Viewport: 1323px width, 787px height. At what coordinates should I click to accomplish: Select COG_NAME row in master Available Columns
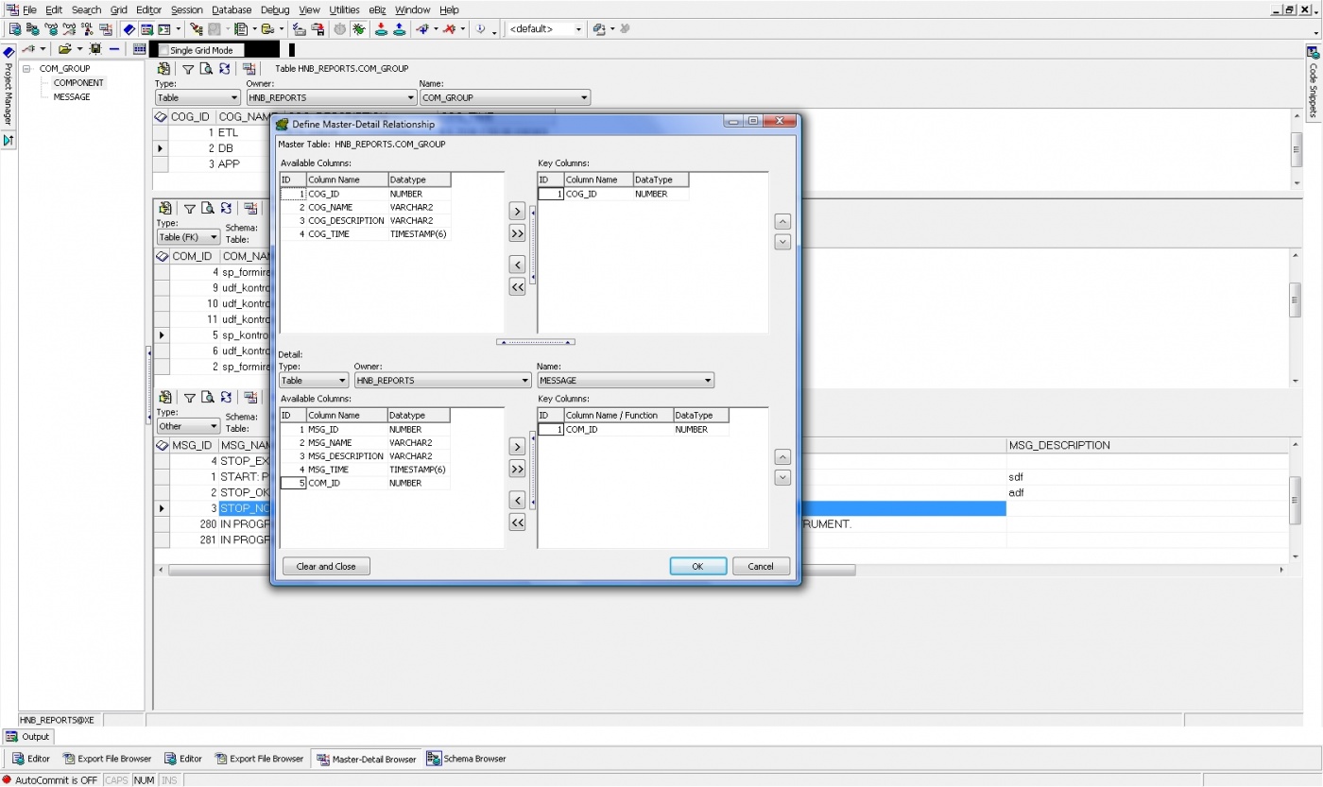click(330, 207)
